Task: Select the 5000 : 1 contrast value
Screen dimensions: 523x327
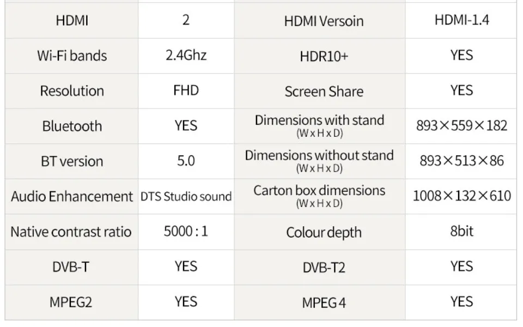Action: pyautogui.click(x=186, y=231)
